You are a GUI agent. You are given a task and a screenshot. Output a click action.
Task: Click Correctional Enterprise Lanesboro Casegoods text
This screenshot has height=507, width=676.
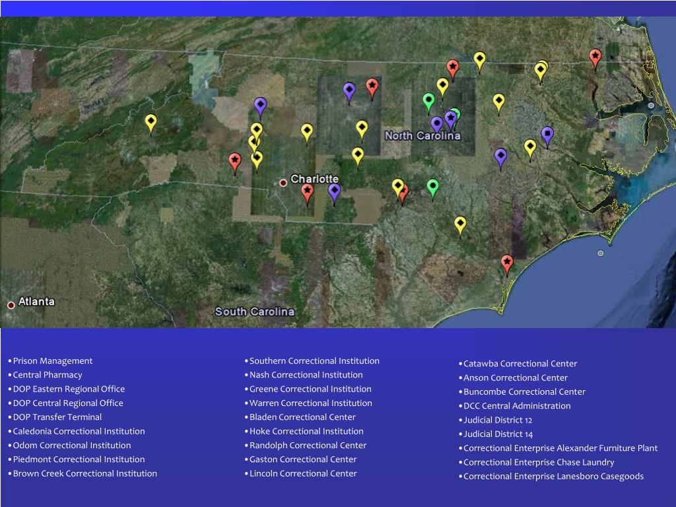[x=554, y=477]
